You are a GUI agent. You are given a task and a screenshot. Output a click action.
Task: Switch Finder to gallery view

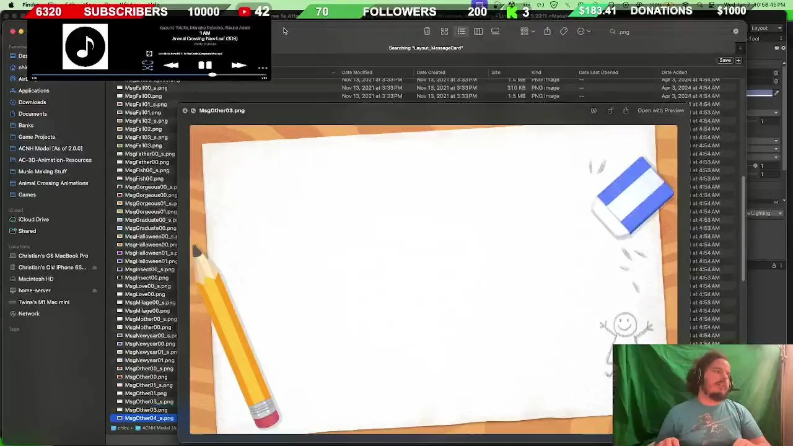495,32
